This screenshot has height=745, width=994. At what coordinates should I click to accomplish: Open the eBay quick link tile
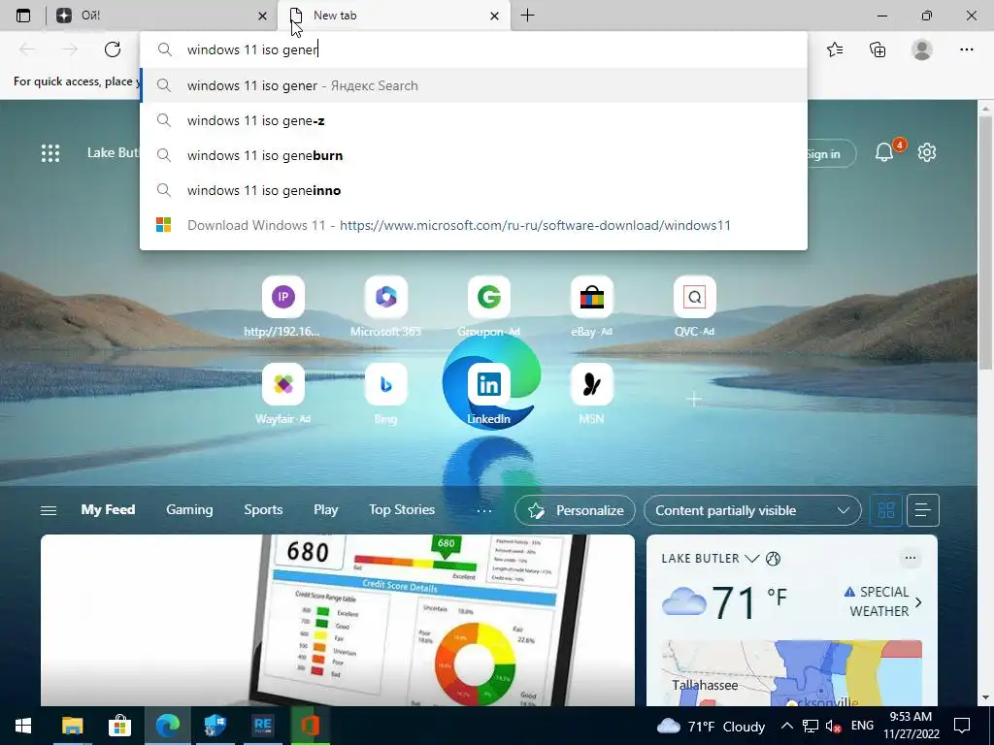pos(591,307)
